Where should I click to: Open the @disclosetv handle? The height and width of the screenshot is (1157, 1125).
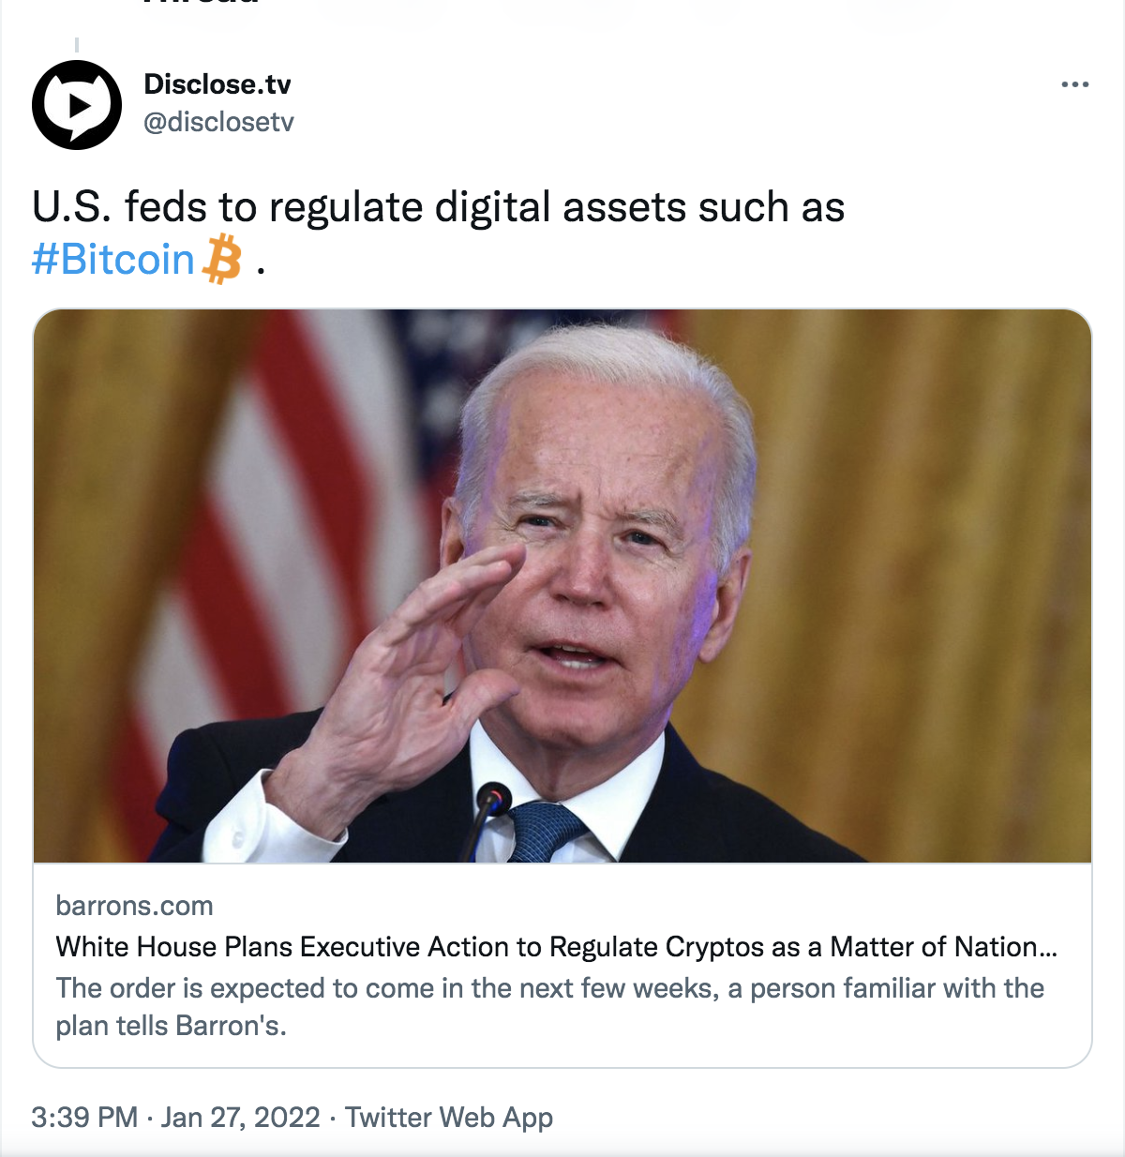pos(218,122)
